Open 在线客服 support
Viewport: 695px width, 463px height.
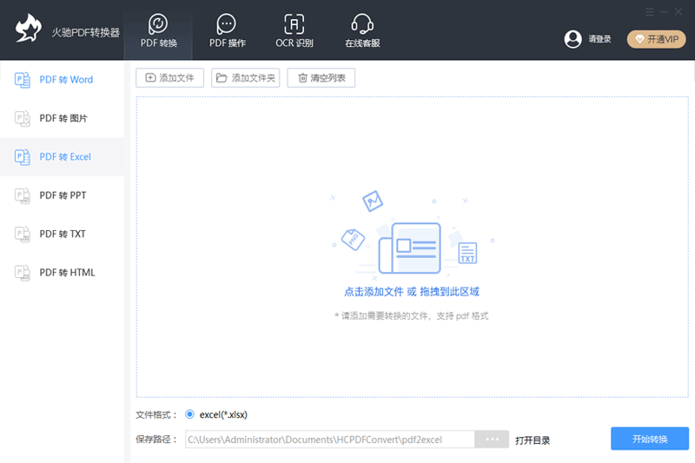coord(362,30)
